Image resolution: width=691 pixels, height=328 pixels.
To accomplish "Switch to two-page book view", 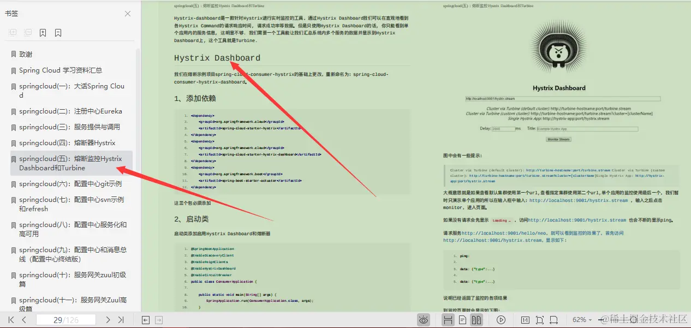I will coord(476,320).
